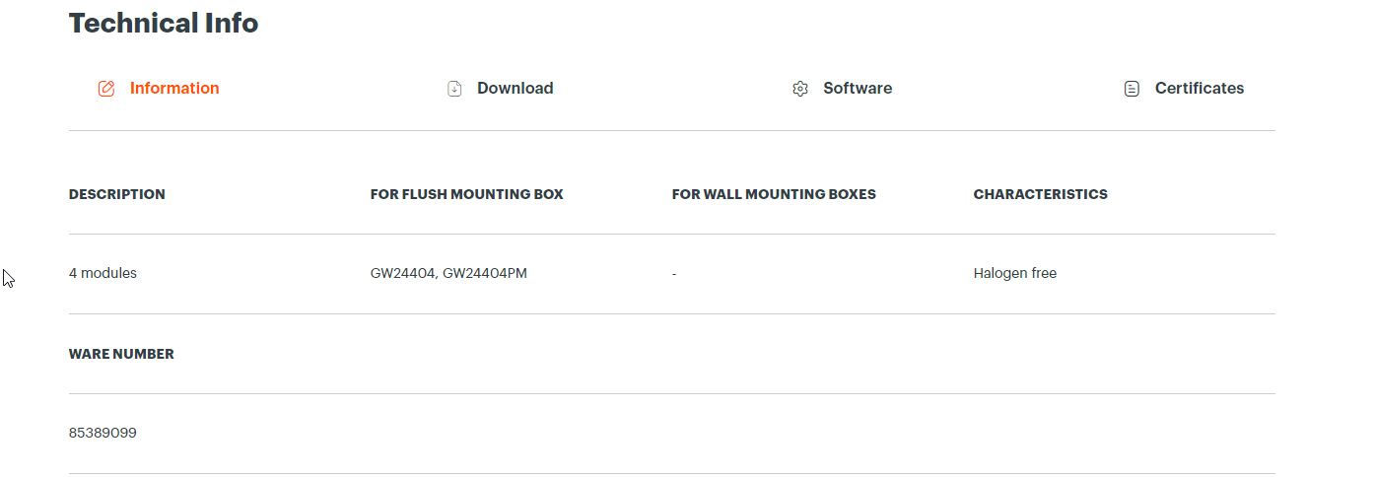This screenshot has height=477, width=1374.
Task: Click the FOR WALL MOUNTING BOXES header
Action: (774, 194)
